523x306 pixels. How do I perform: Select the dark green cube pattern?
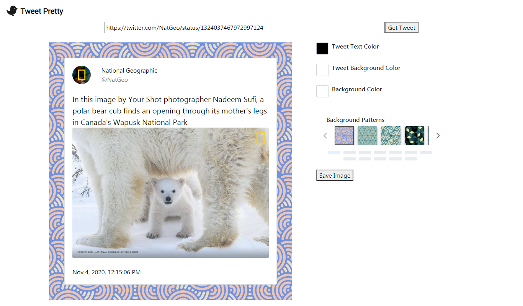coord(415,136)
